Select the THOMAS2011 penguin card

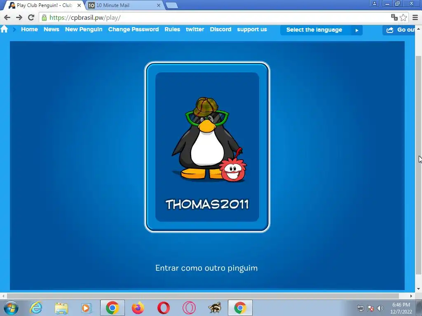tap(207, 147)
